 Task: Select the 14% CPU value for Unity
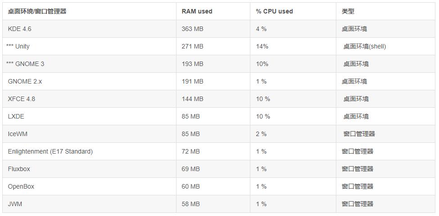tap(262, 46)
